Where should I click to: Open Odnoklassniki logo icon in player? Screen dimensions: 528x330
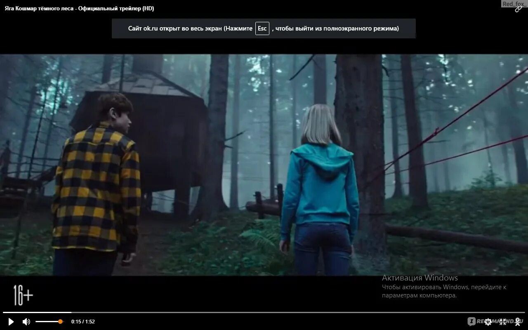tap(518, 322)
